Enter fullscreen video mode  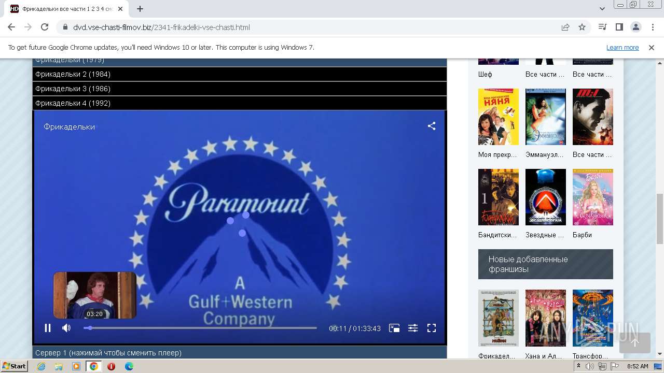pos(432,328)
